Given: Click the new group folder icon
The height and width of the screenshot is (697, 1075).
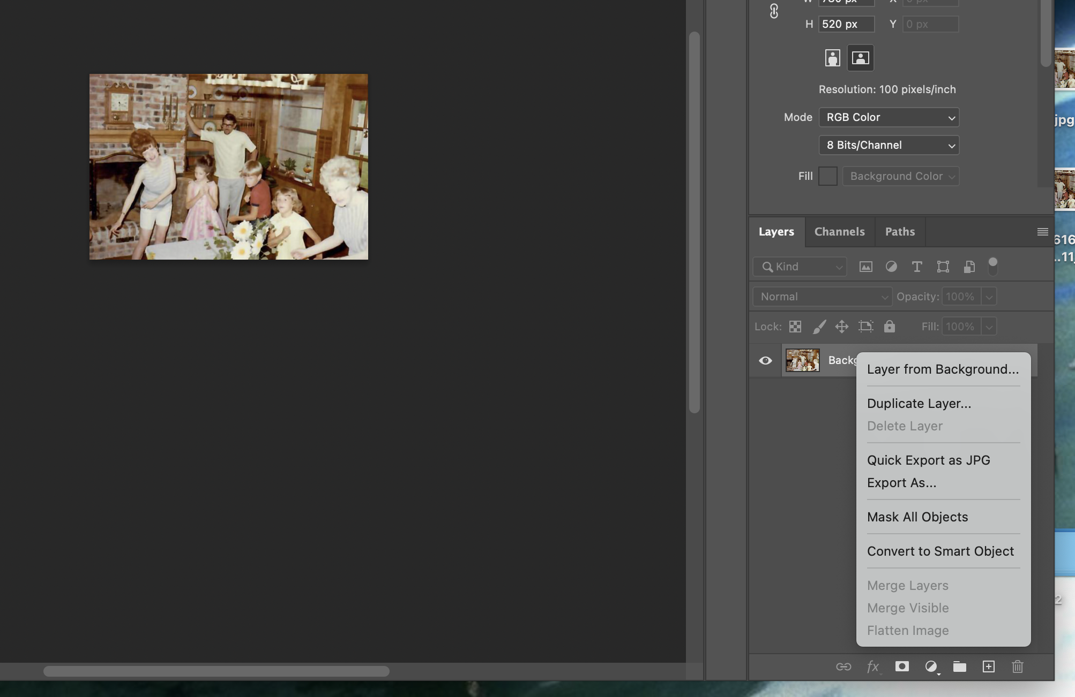Looking at the screenshot, I should coord(959,666).
